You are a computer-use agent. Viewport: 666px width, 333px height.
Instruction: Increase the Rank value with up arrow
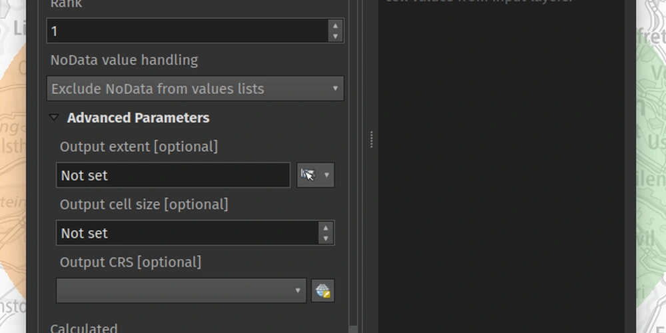tap(336, 25)
